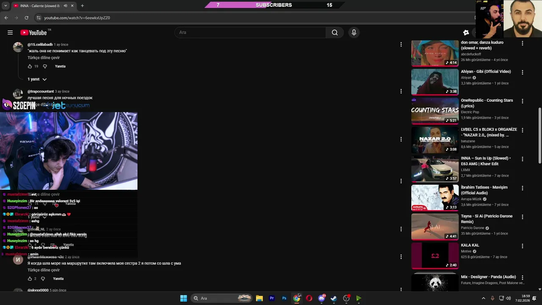Open more options for NAZAR 2.0 video
The width and height of the screenshot is (542, 305).
[522, 130]
